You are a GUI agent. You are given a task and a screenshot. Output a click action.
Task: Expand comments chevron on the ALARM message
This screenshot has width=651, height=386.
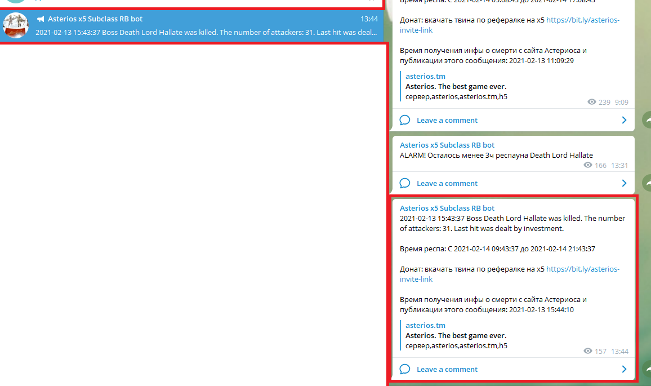(x=624, y=183)
